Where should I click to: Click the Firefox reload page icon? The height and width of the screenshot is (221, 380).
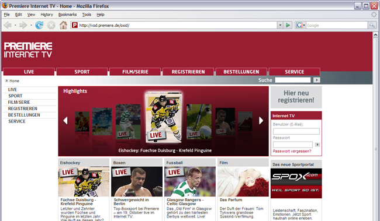coord(39,25)
